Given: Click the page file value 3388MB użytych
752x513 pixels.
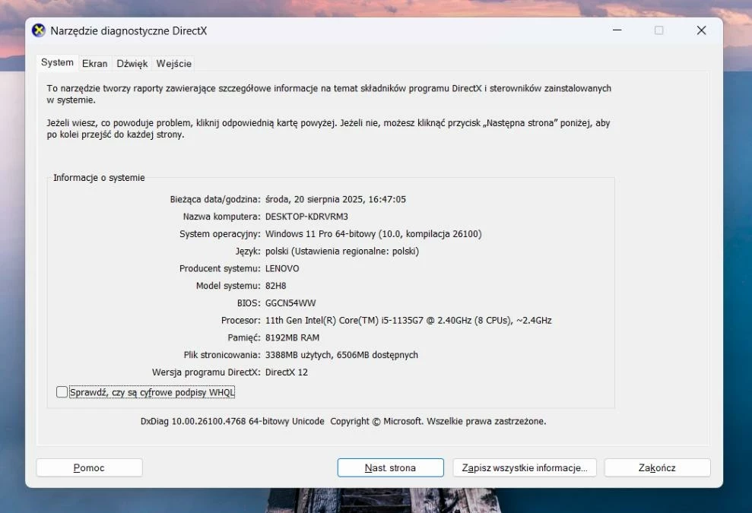Looking at the screenshot, I should [x=341, y=355].
